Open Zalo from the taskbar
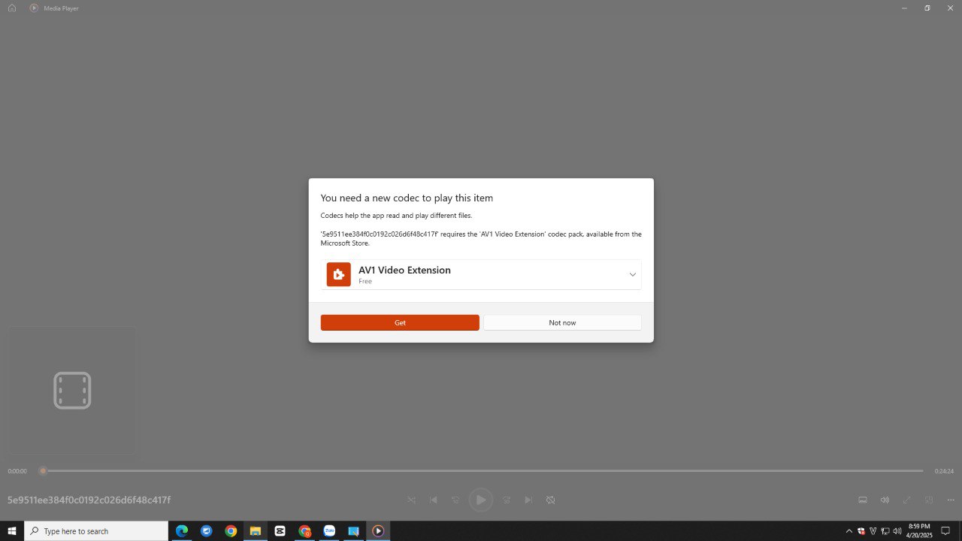The image size is (962, 541). (329, 530)
